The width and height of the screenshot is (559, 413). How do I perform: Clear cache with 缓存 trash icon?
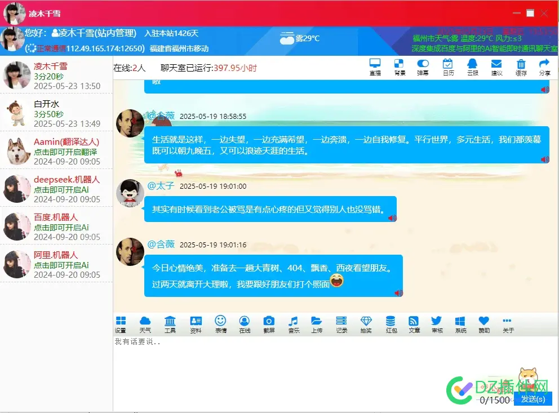tap(521, 67)
